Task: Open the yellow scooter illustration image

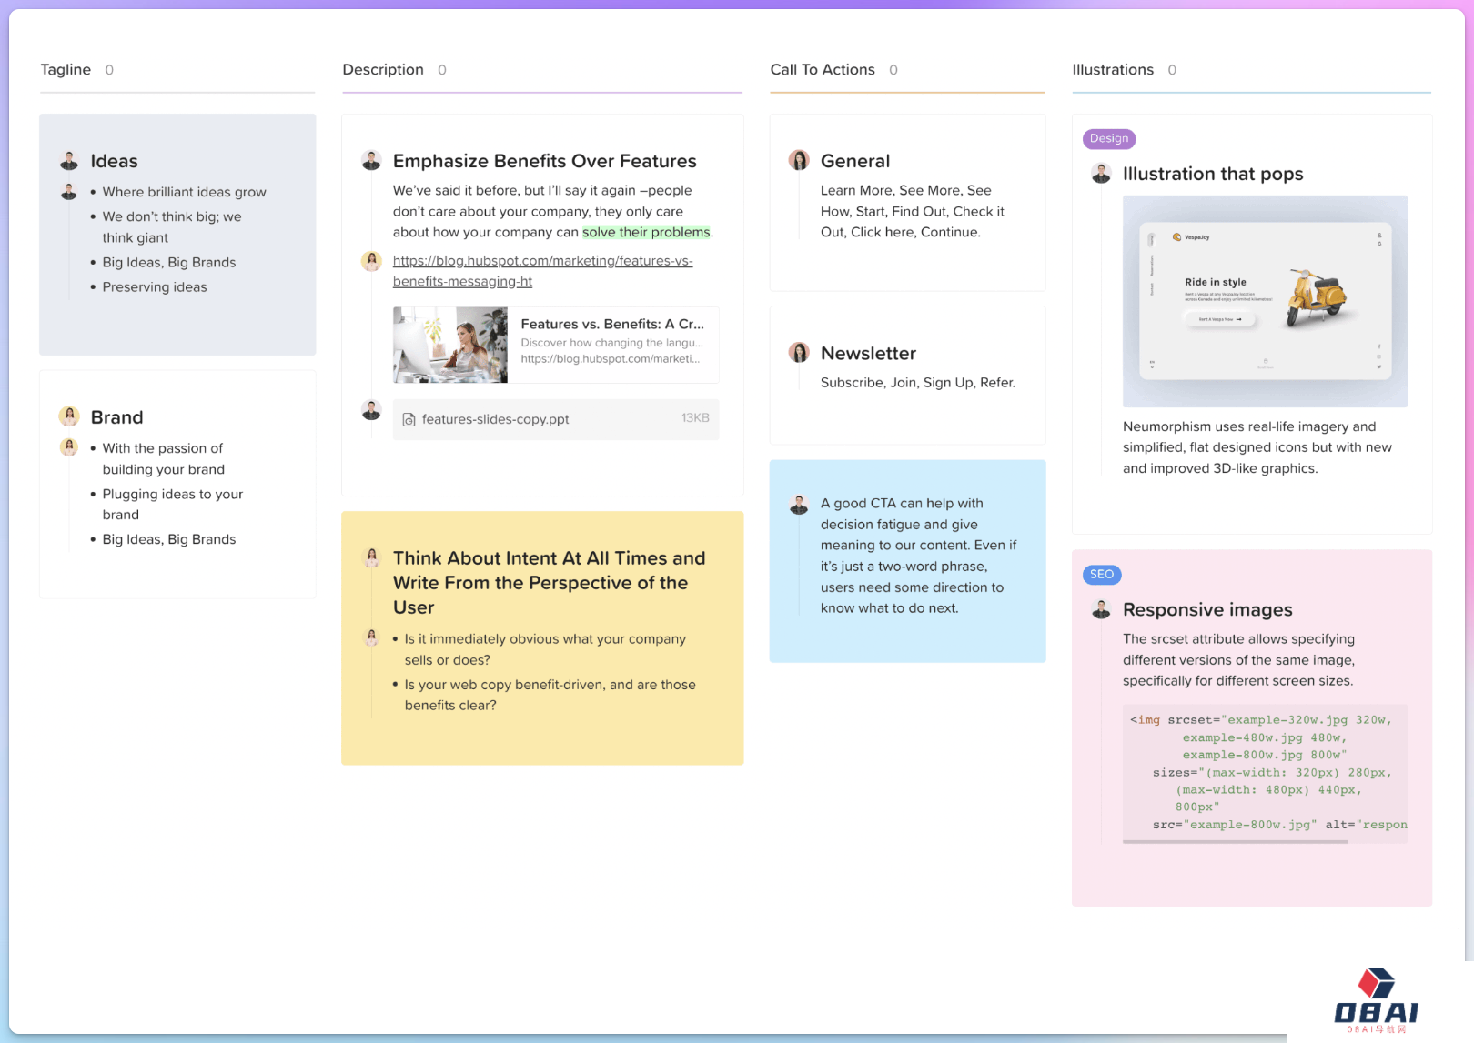Action: click(1265, 301)
